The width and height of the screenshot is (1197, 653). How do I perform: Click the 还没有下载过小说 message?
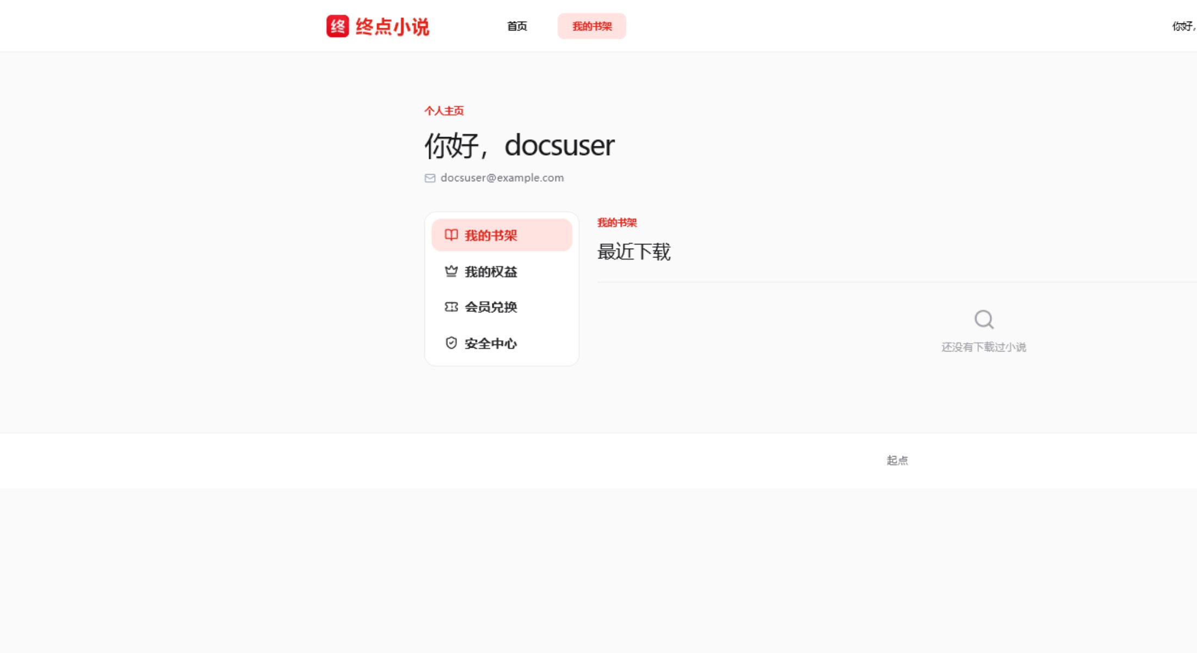[984, 347]
